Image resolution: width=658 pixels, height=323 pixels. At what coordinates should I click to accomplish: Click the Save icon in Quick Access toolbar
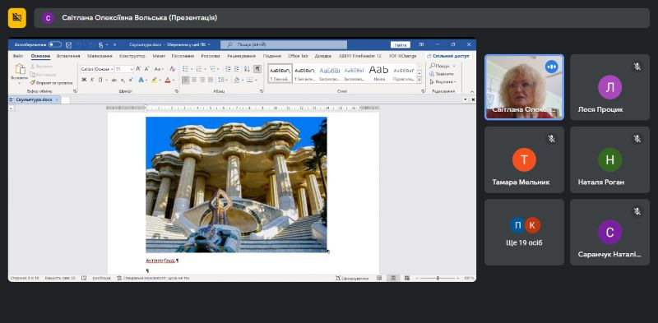click(68, 44)
